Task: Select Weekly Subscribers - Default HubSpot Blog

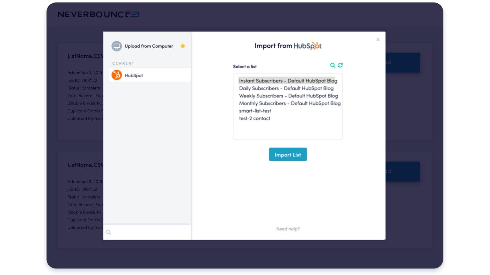Action: click(288, 96)
